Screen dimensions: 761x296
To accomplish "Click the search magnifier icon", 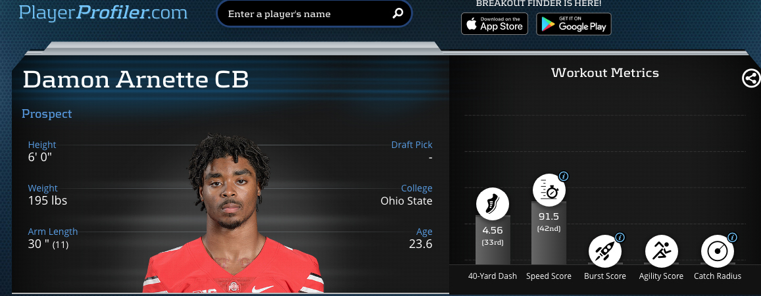I will click(397, 13).
